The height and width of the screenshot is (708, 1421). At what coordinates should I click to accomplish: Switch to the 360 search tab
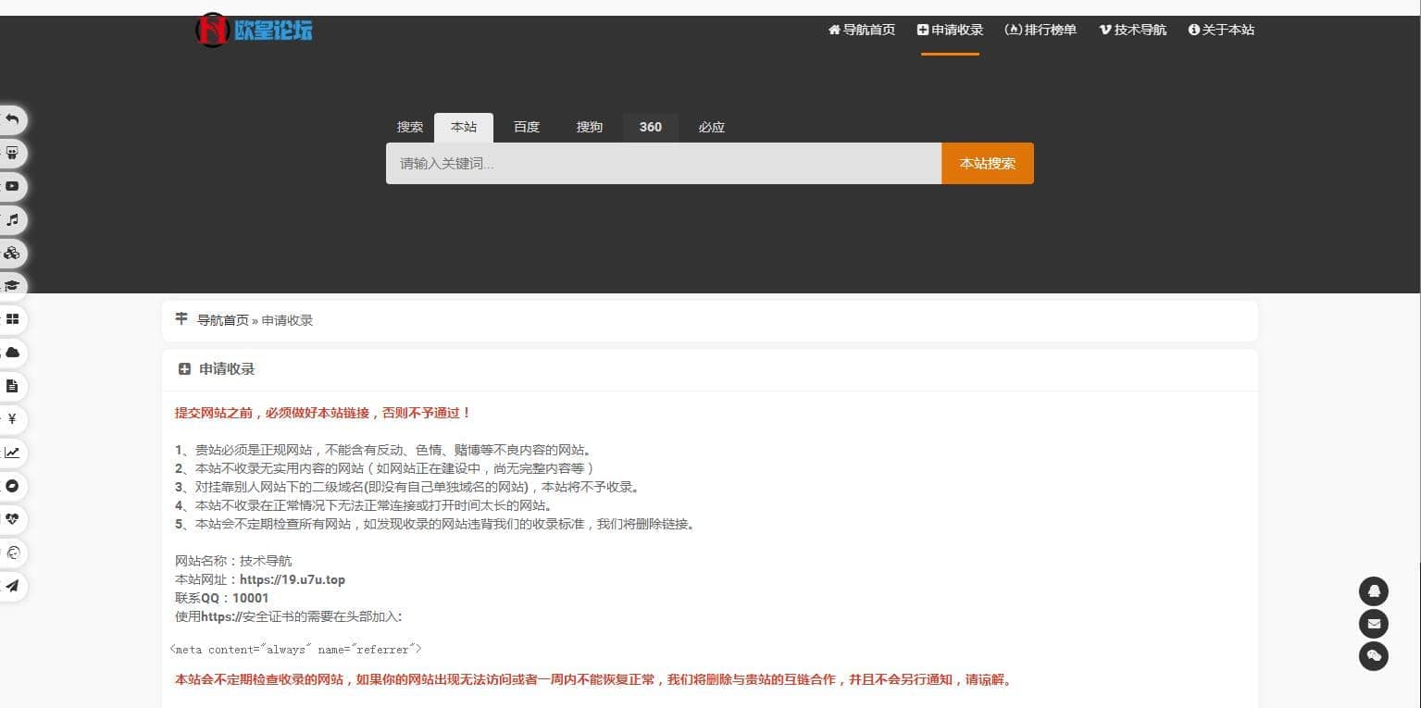point(650,128)
